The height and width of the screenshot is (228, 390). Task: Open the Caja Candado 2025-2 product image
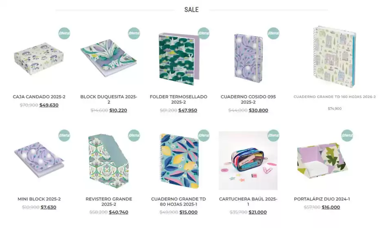point(39,59)
